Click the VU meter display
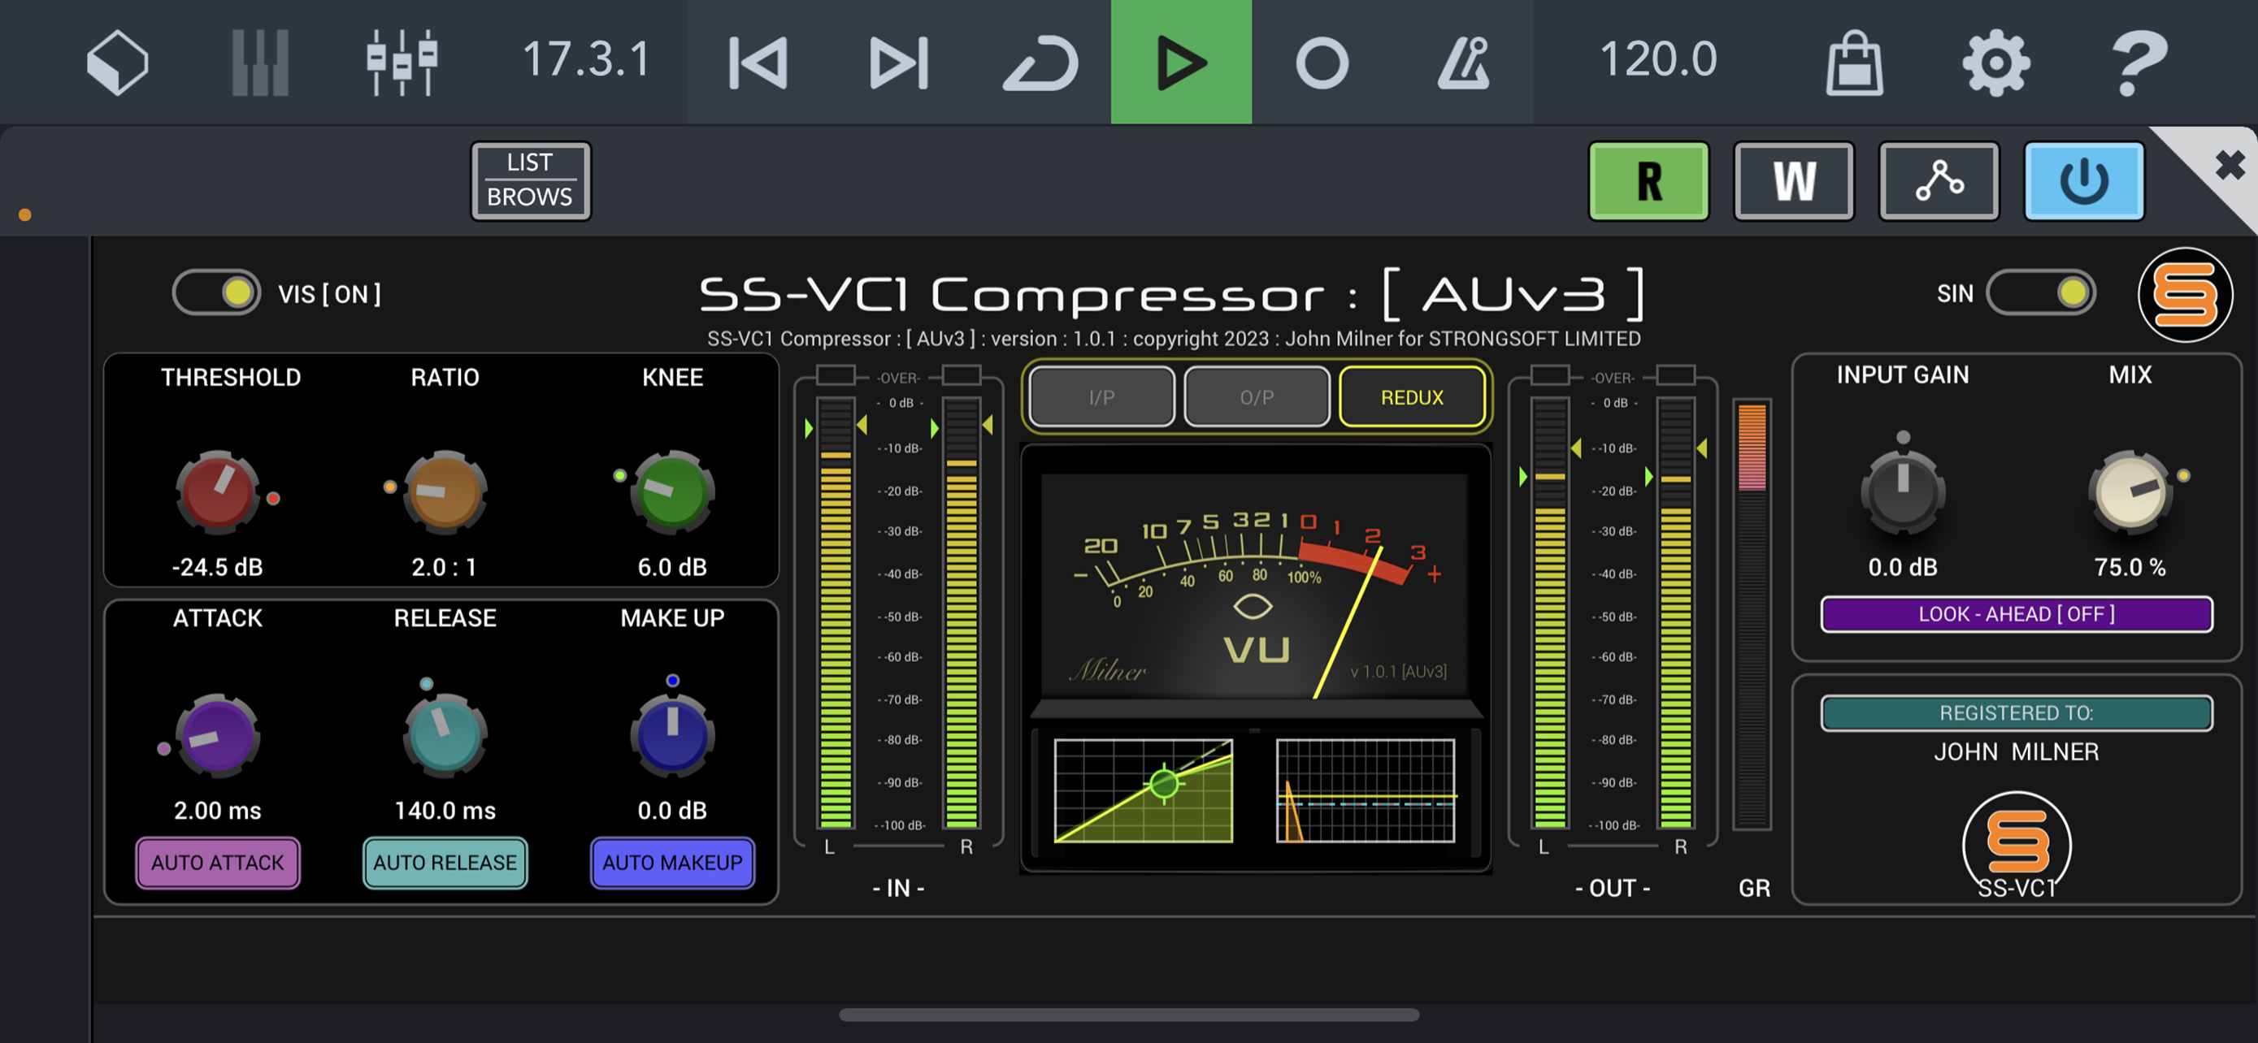Viewport: 2258px width, 1043px height. click(x=1255, y=585)
